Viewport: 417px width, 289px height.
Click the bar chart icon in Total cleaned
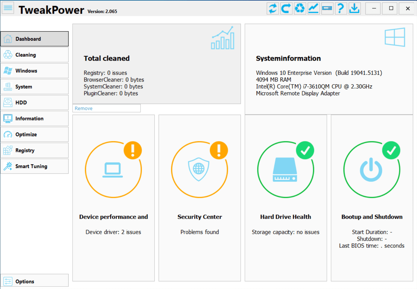223,38
